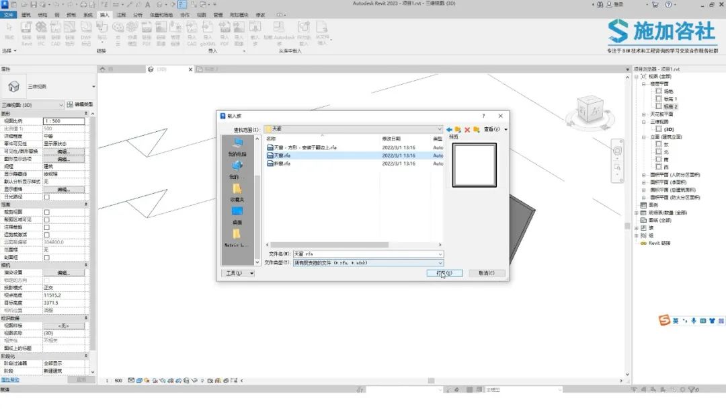The height and width of the screenshot is (409, 726).
Task: Select 标高 1 in project browser
Action: [x=670, y=99]
